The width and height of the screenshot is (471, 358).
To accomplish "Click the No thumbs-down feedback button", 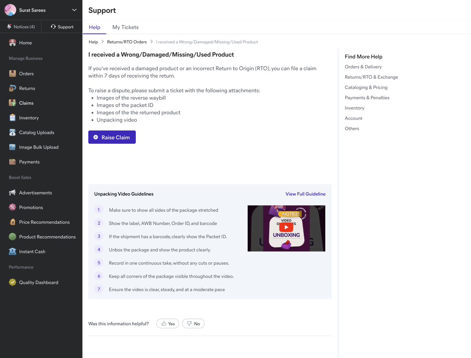I will [x=193, y=323].
